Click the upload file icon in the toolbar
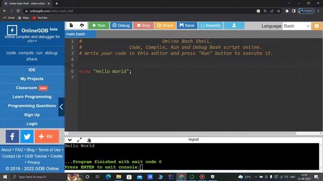Viewport: 323px width, 181px height. (82, 26)
